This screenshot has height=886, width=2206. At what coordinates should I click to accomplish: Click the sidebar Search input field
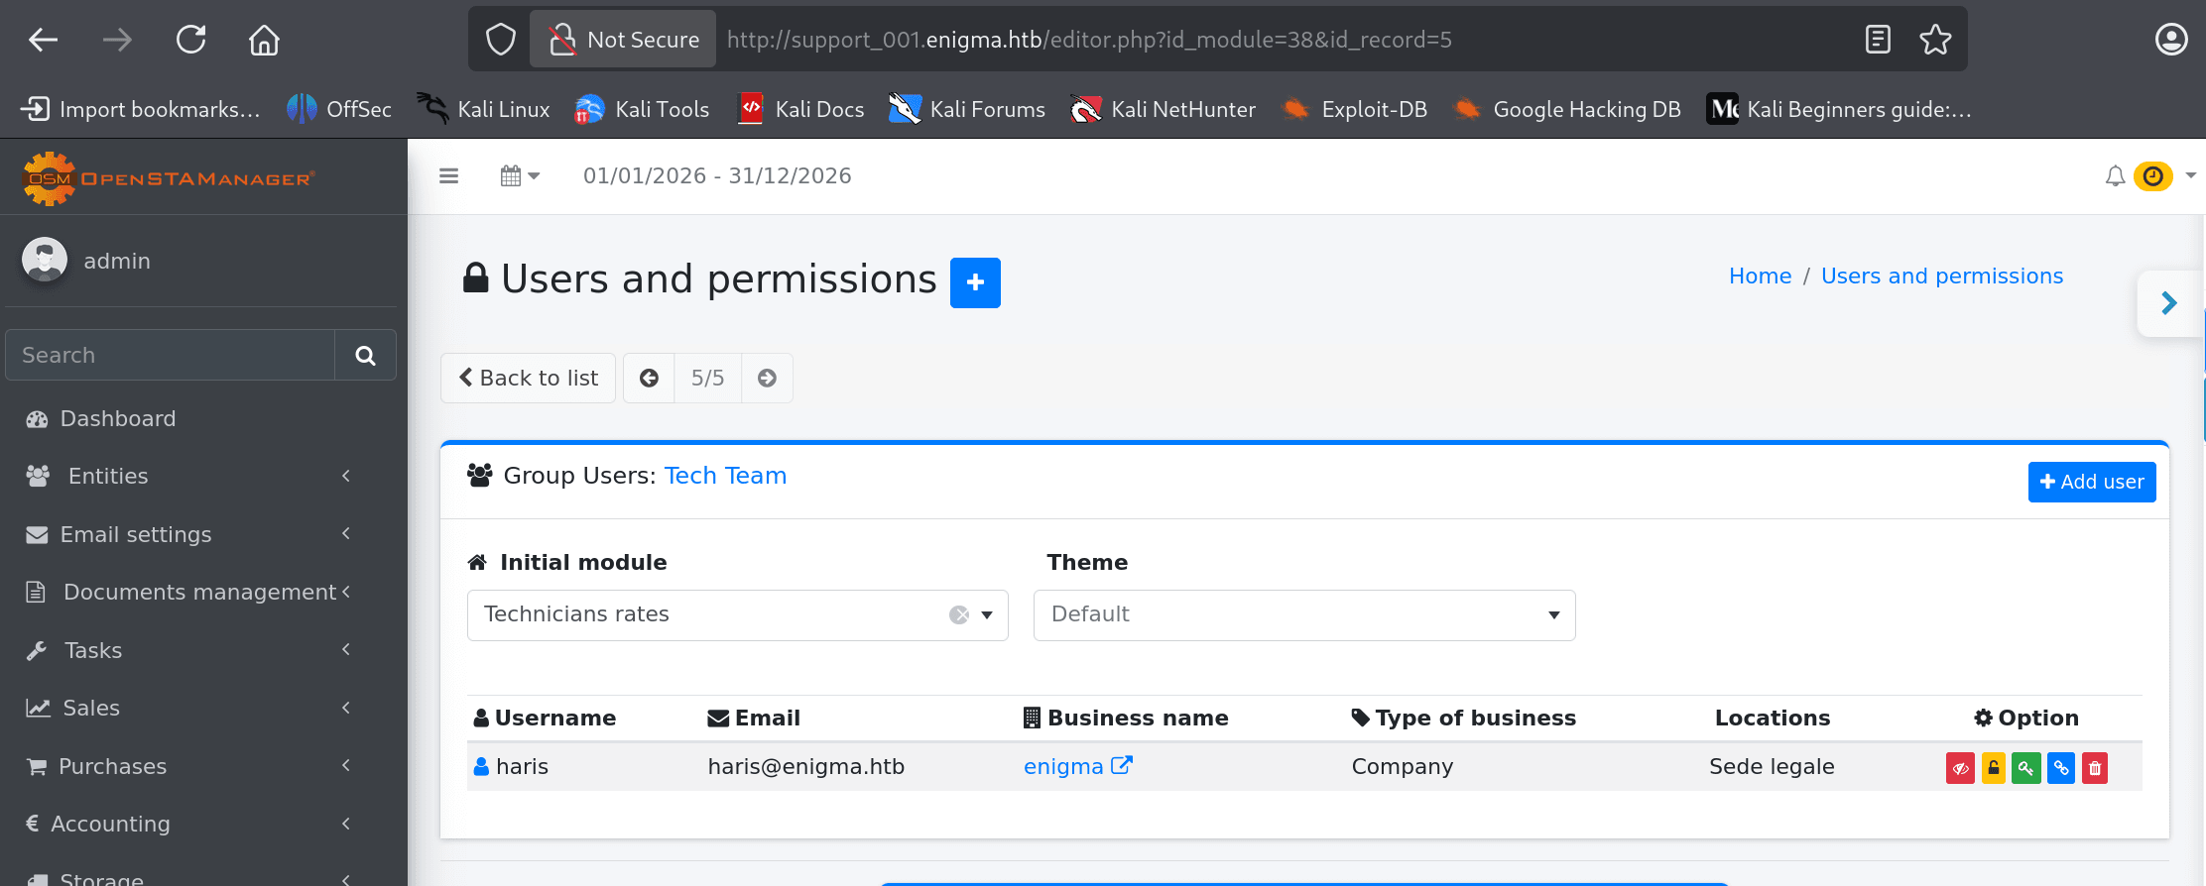[x=171, y=356]
